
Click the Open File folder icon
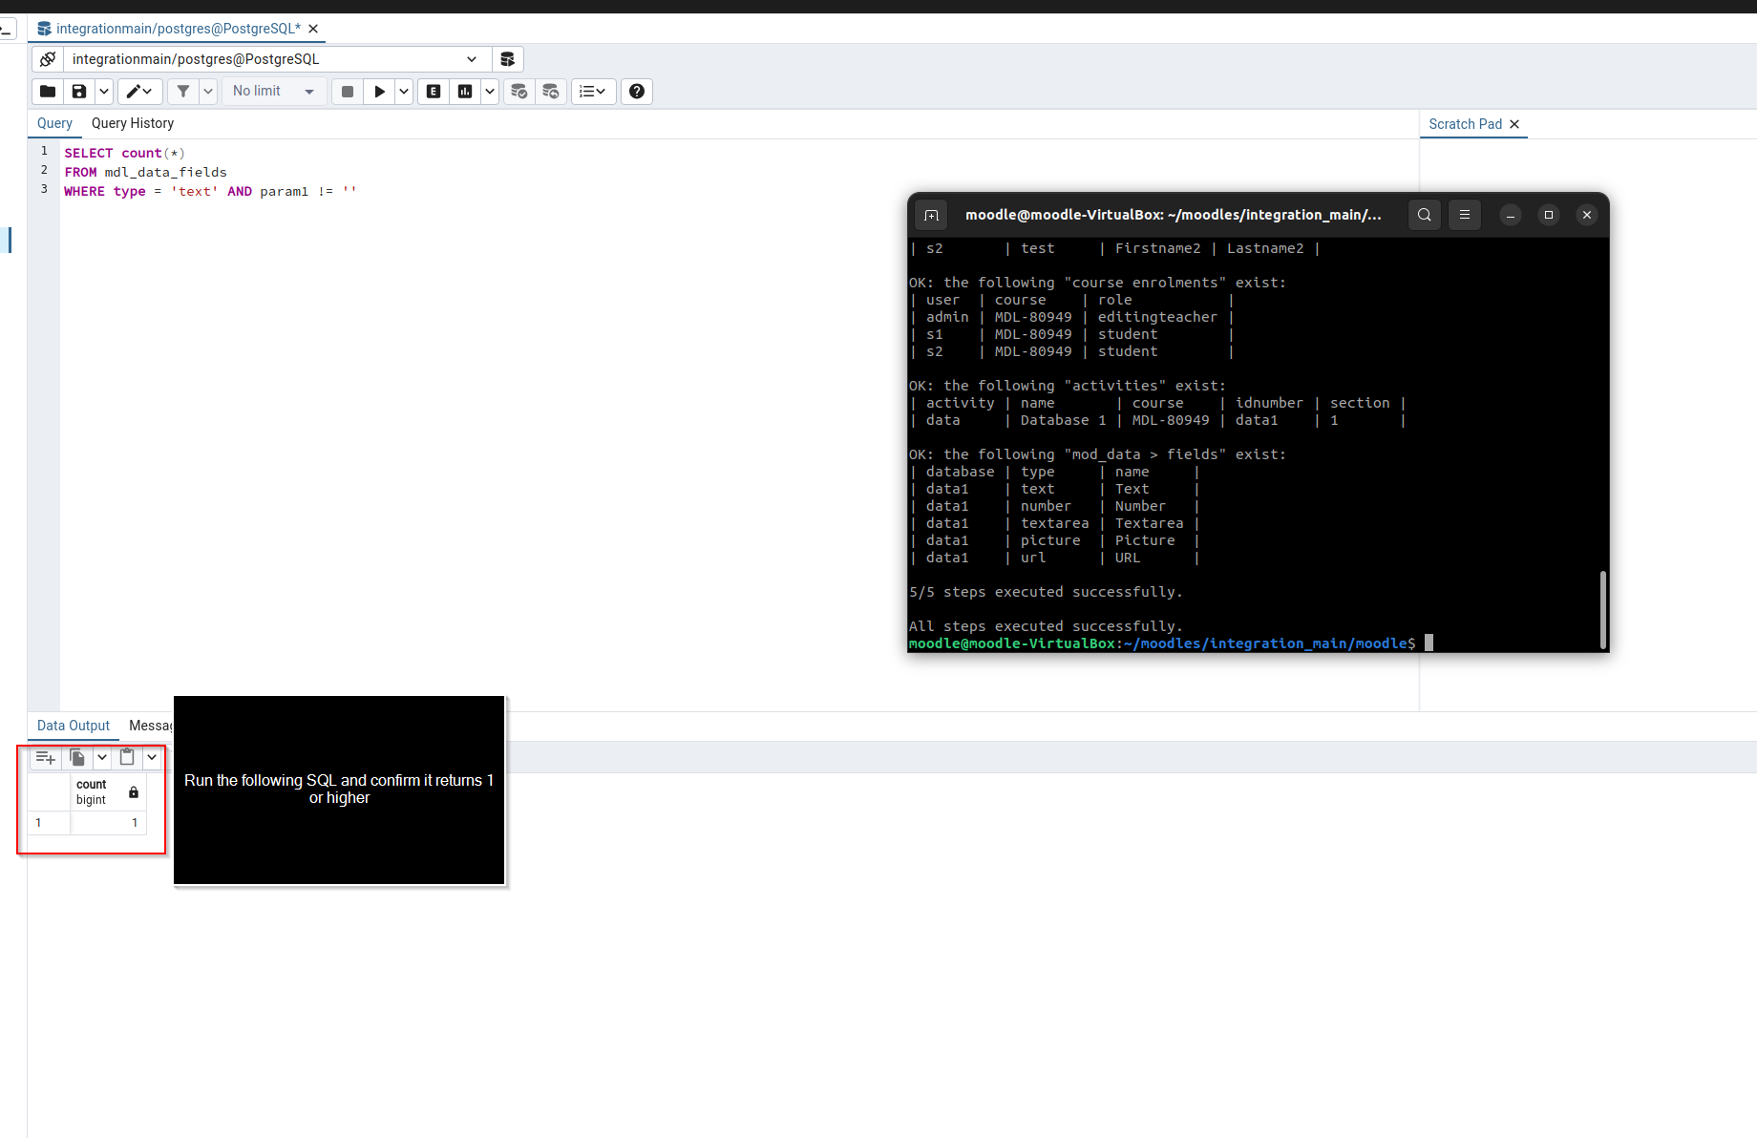[48, 92]
